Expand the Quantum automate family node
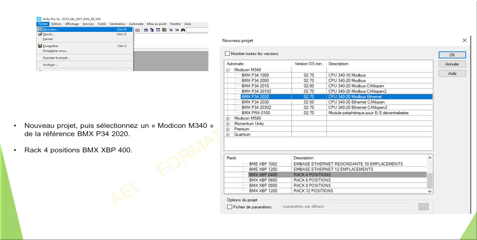Viewport: 477px width, 240px height. [x=228, y=134]
